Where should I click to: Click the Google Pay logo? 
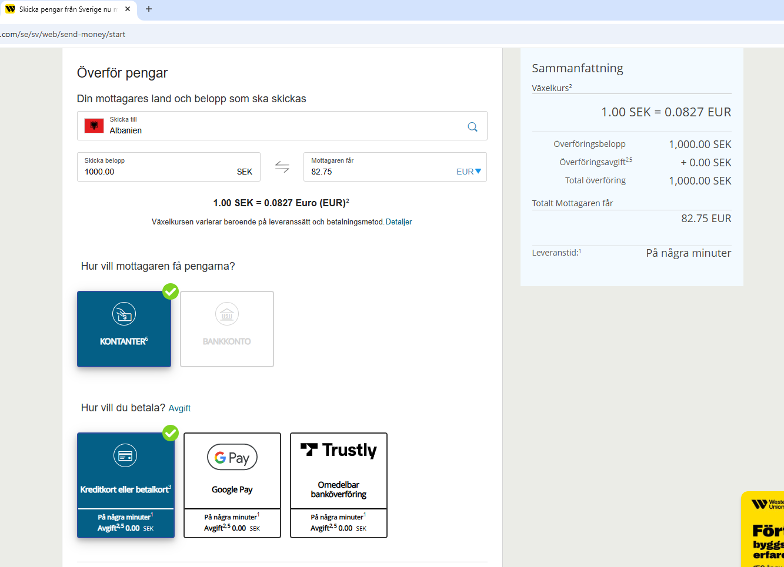232,457
